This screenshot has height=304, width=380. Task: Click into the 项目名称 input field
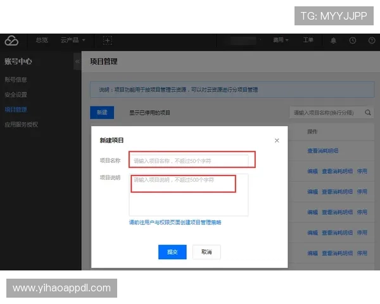[x=189, y=161]
